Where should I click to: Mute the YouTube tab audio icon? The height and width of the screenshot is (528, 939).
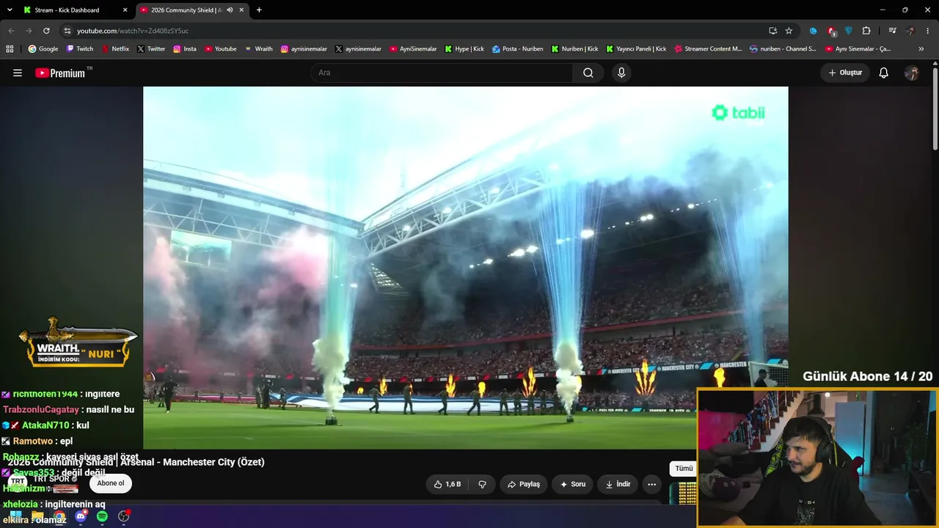coord(230,10)
